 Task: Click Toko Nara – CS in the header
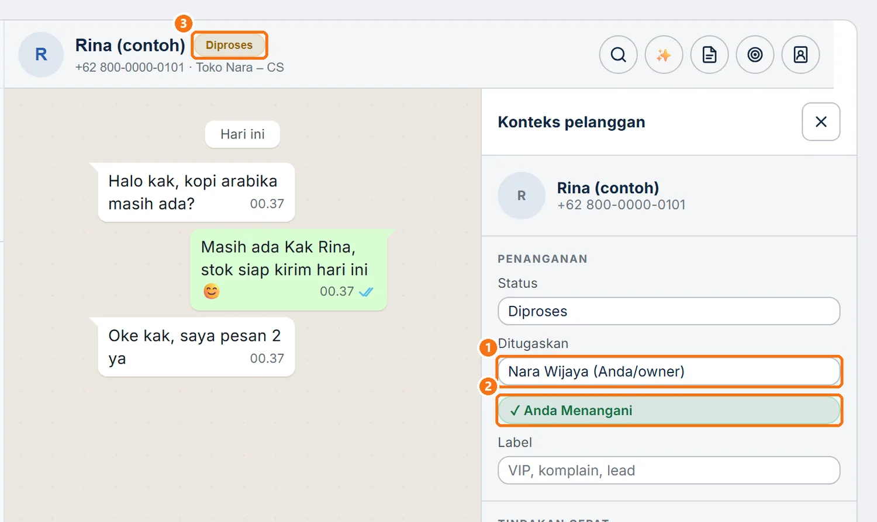tap(240, 68)
